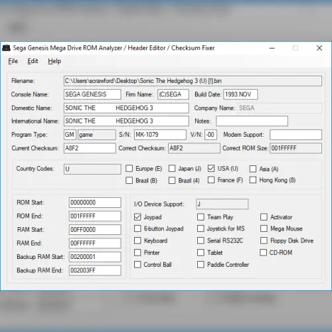Click the 'I/O Device Support:' label
The image size is (332, 332).
159,204
